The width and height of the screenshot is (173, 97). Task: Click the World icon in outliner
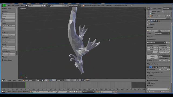(151, 14)
